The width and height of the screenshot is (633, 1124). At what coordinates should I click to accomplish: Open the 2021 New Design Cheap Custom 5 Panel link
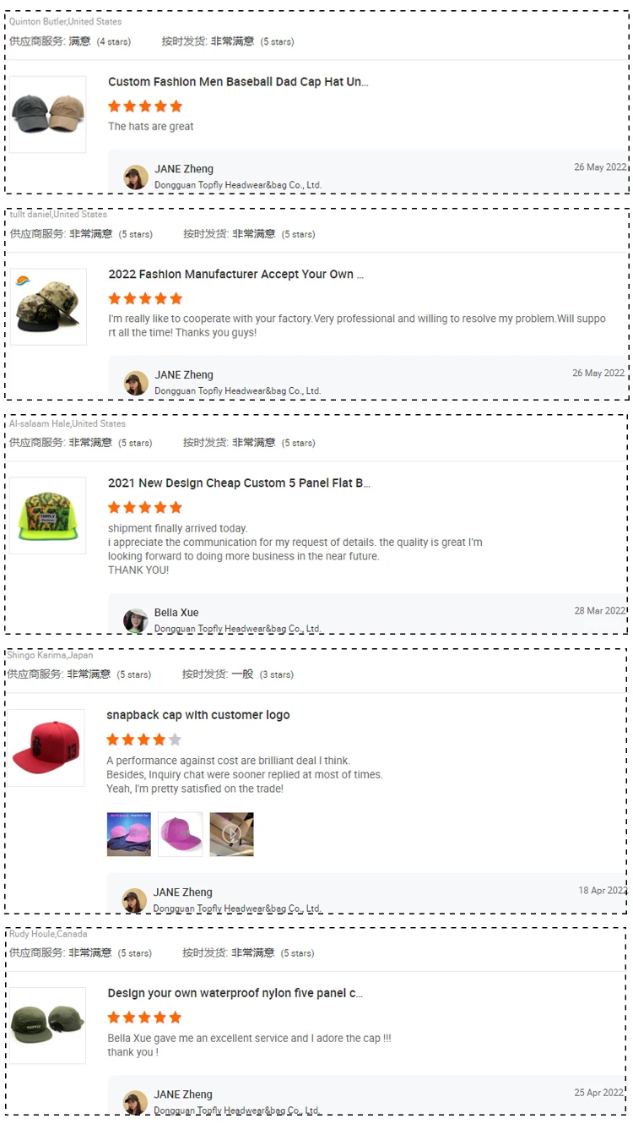click(239, 483)
